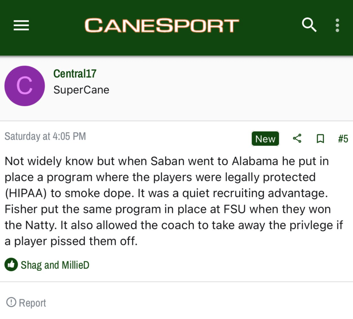Image resolution: width=353 pixels, height=319 pixels.
Task: Click the green New badge
Action: point(265,139)
